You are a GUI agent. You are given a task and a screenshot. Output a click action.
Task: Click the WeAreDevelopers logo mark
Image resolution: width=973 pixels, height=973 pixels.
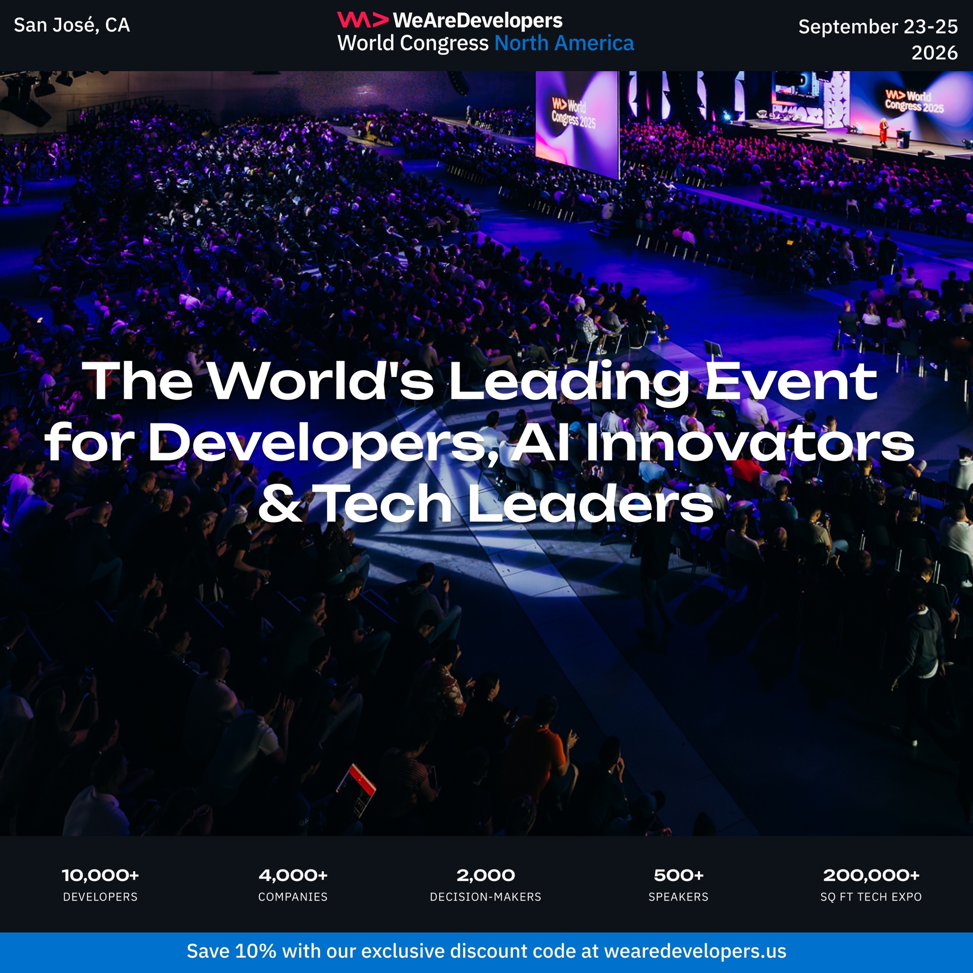point(362,20)
